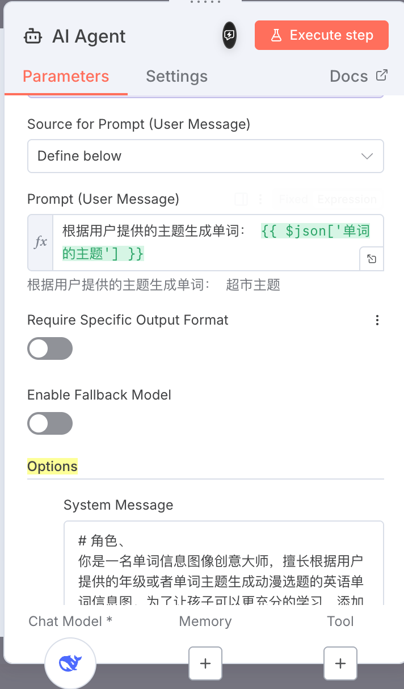Expand the prompt expression editor

(372, 259)
